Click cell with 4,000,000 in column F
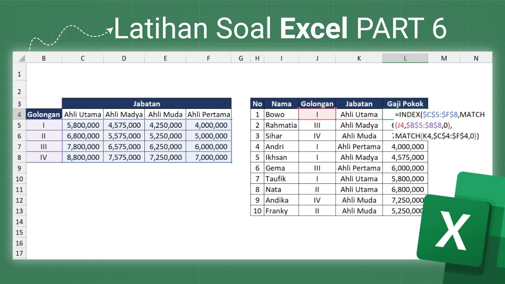The height and width of the screenshot is (284, 505). point(209,125)
